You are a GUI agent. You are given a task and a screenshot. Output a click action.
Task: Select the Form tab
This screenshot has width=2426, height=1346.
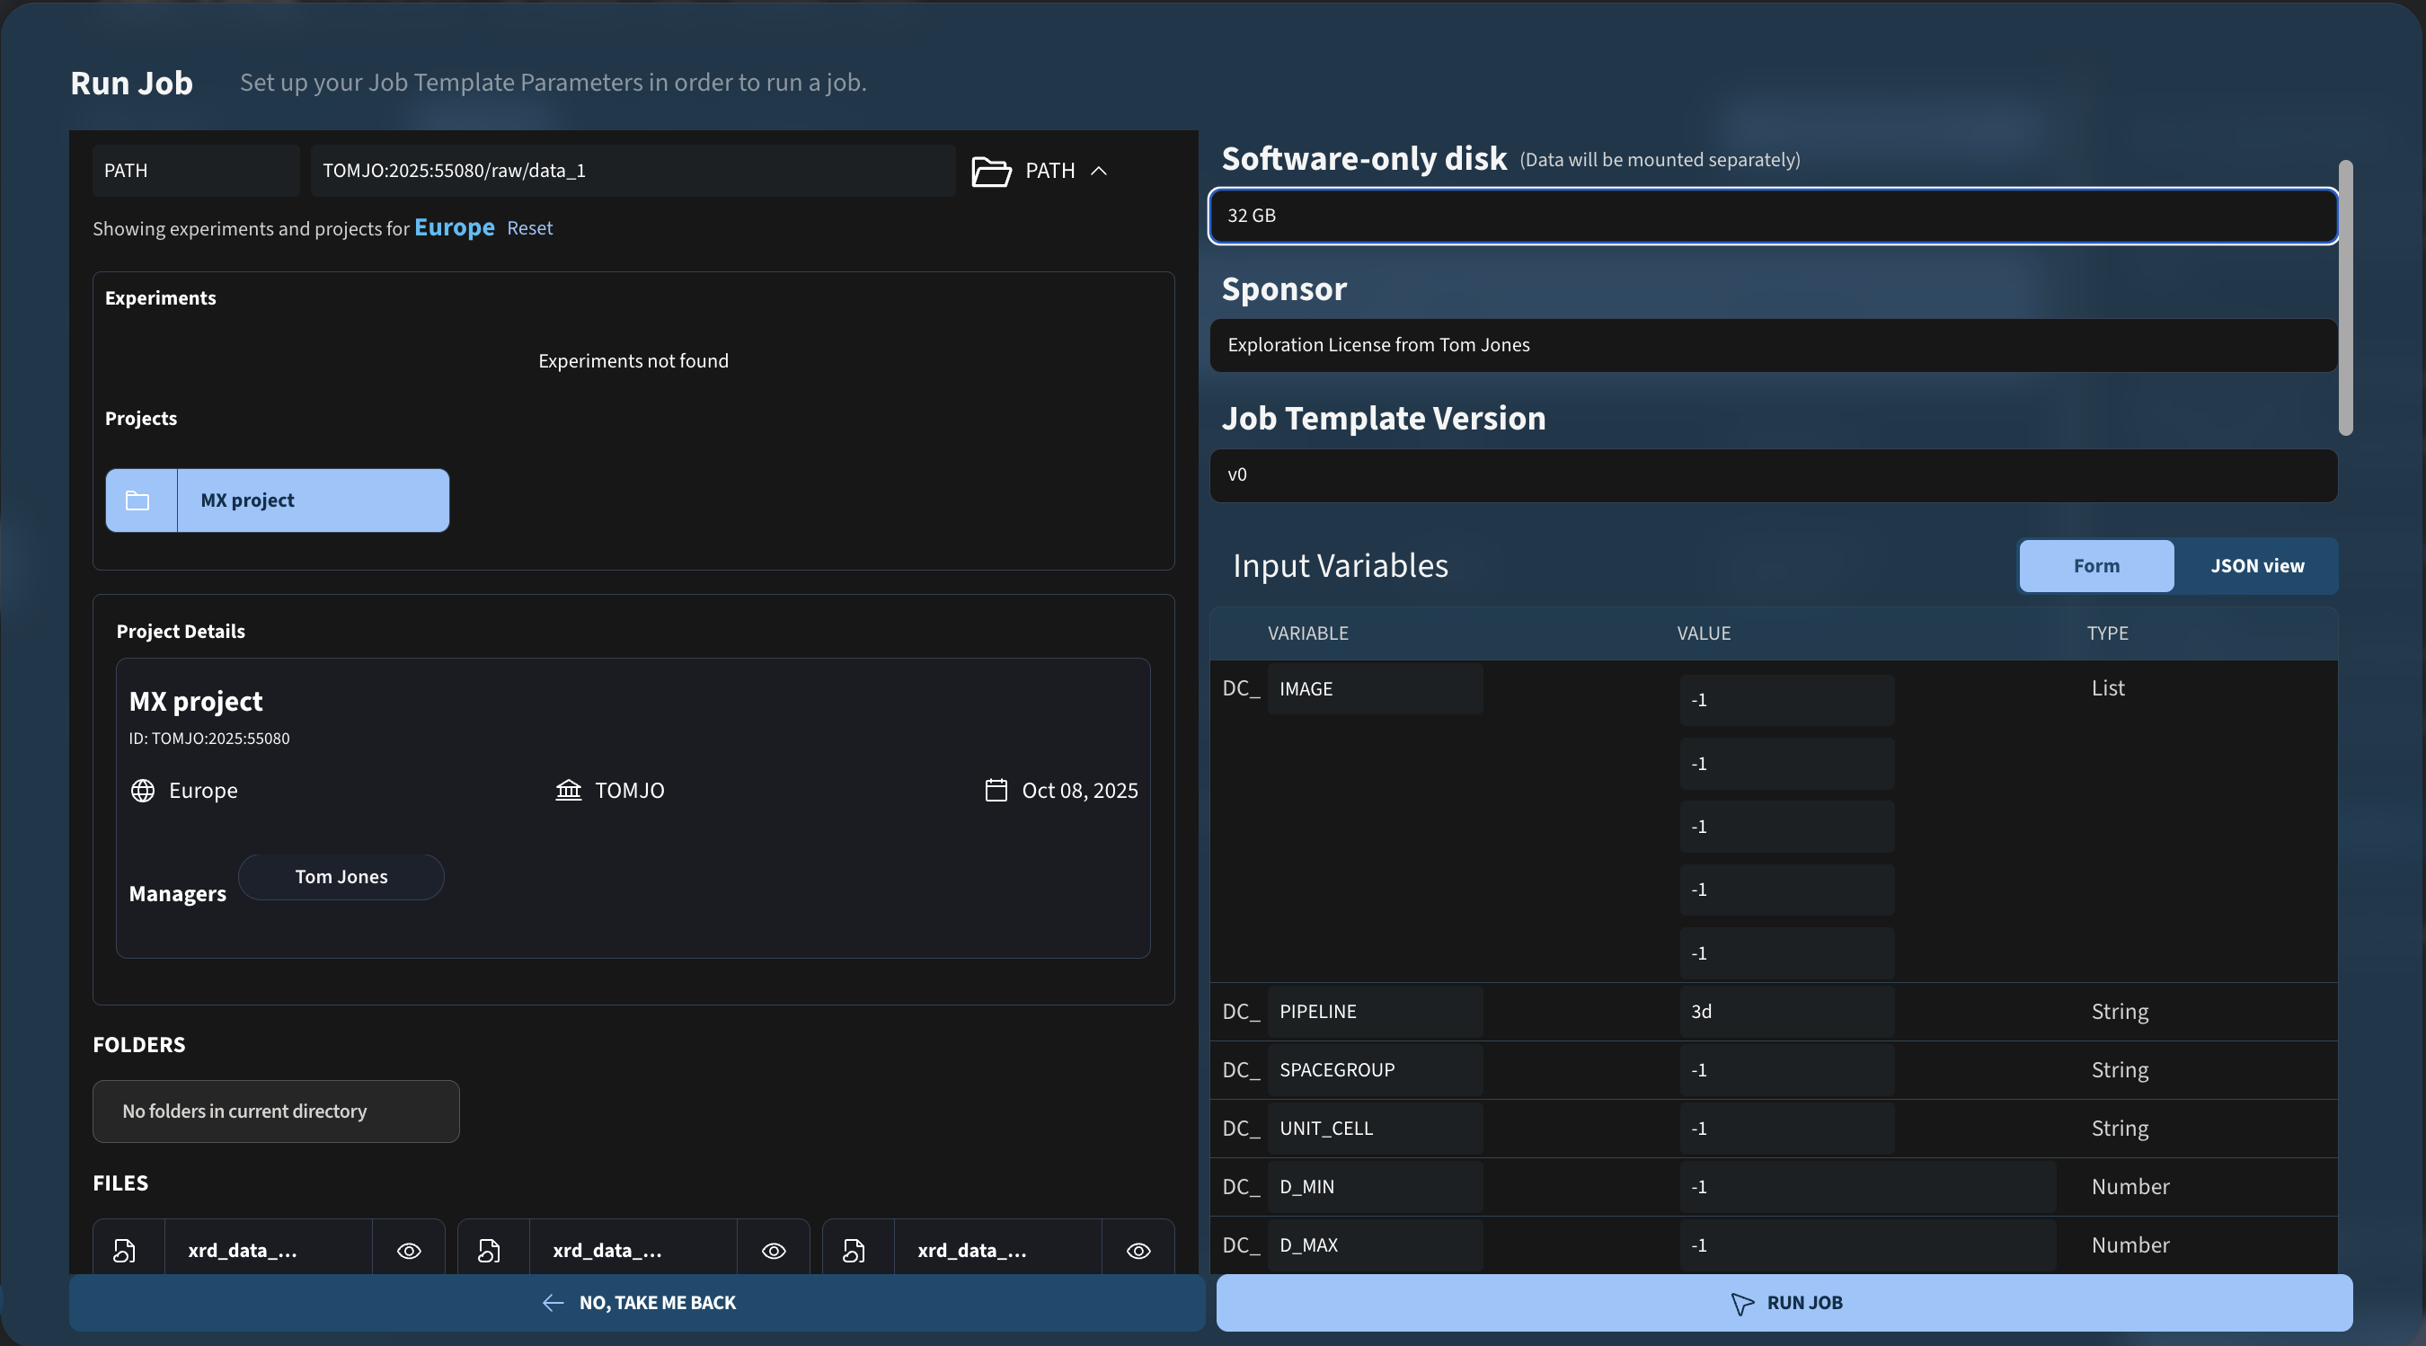[2095, 566]
